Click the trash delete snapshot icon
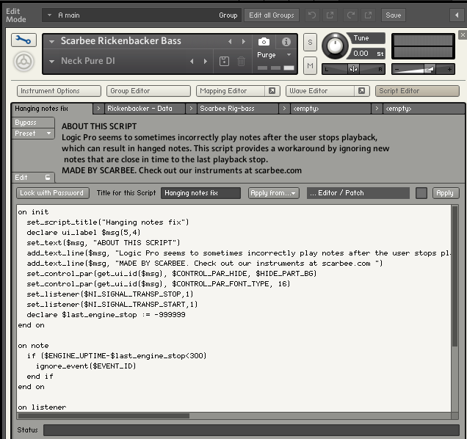 [x=241, y=62]
